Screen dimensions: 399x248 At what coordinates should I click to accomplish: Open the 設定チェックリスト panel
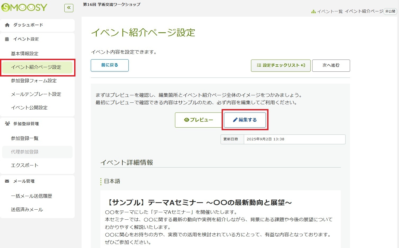click(281, 65)
